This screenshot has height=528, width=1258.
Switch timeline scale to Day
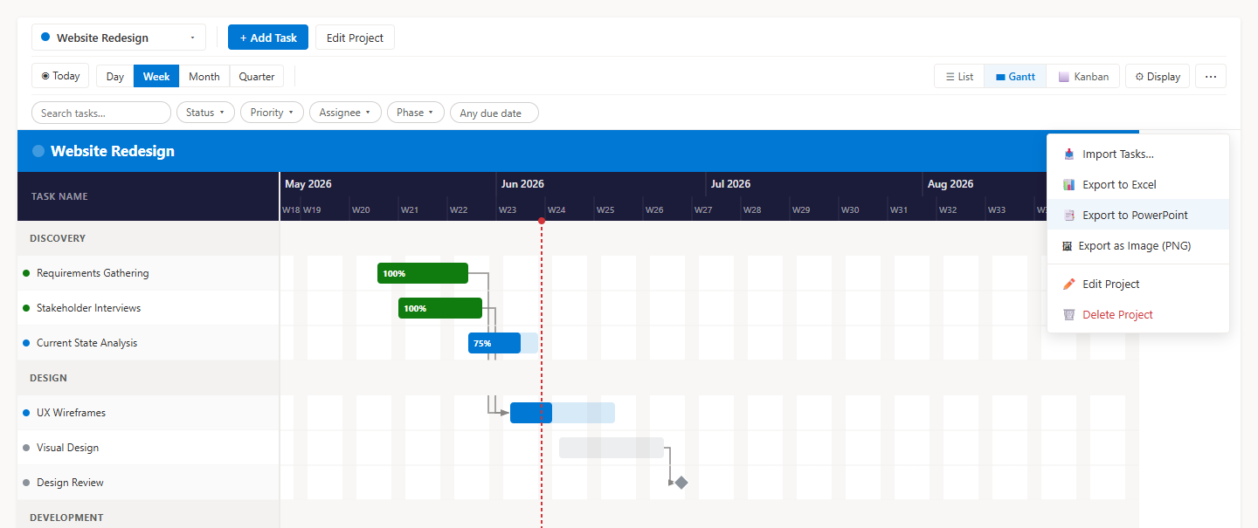tap(115, 77)
